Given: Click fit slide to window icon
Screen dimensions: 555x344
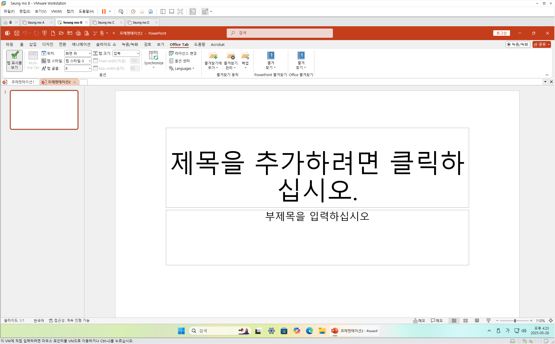Looking at the screenshot, I should (x=551, y=321).
